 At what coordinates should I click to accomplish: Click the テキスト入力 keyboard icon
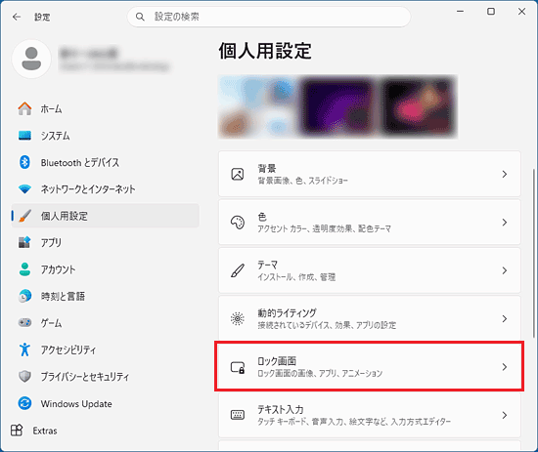pyautogui.click(x=238, y=415)
